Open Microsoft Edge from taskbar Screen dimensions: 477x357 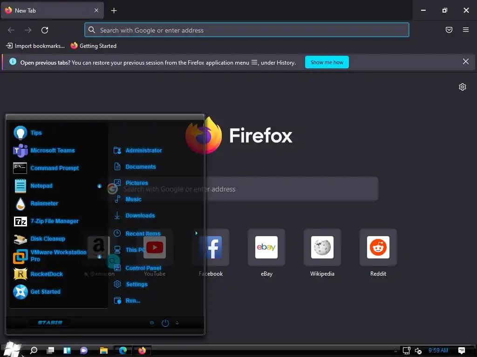(123, 350)
